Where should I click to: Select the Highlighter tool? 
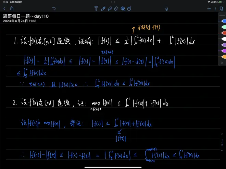click(110, 8)
